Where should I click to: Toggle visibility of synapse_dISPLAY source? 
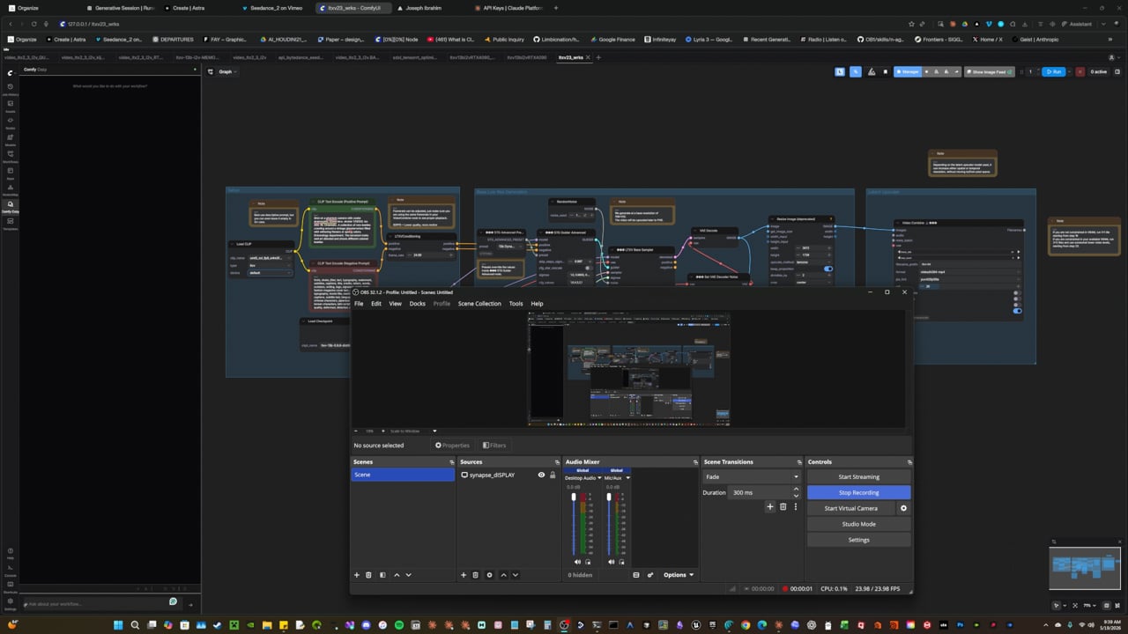tap(541, 475)
